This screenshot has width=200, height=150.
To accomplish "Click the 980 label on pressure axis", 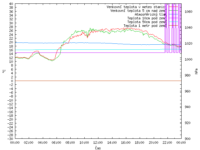I will pyautogui.click(x=187, y=75).
